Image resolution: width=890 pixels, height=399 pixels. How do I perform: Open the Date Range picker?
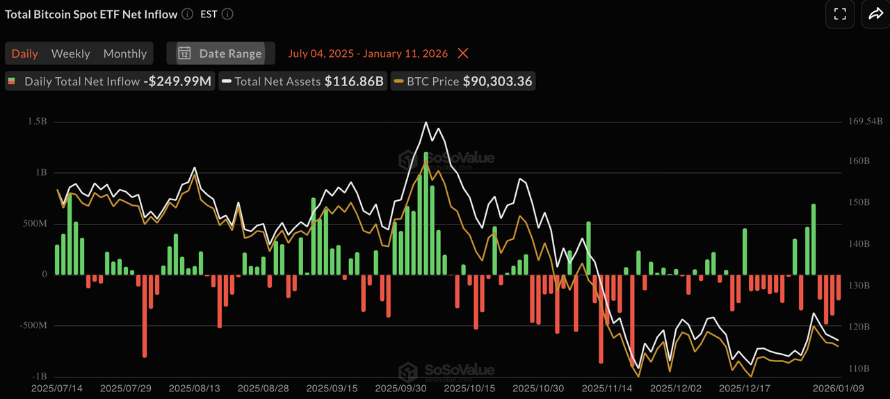[220, 54]
